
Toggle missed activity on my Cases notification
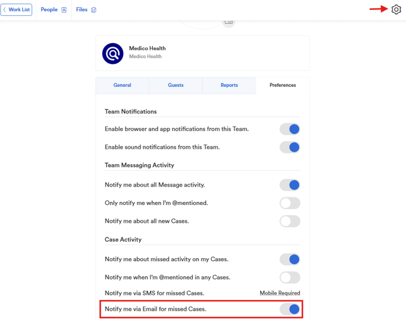[290, 259]
